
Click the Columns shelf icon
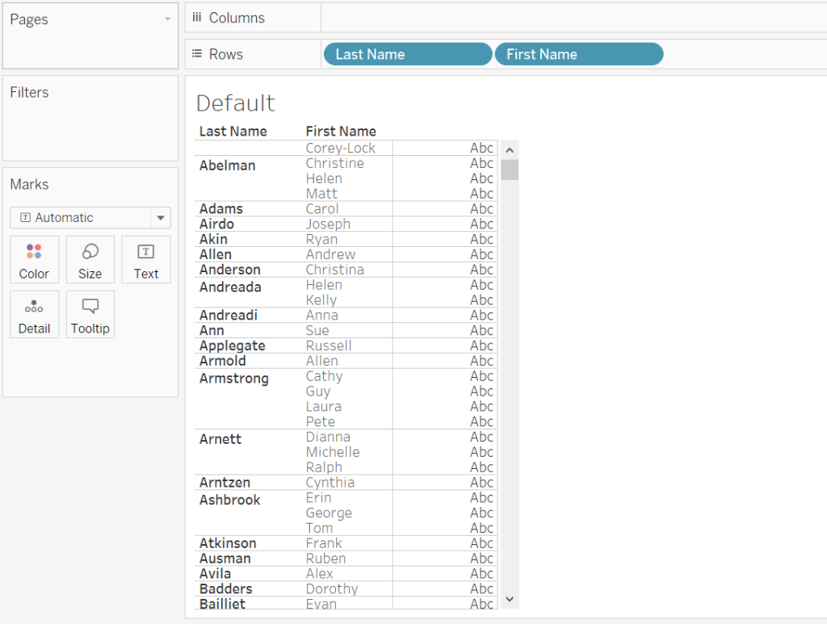pos(197,17)
